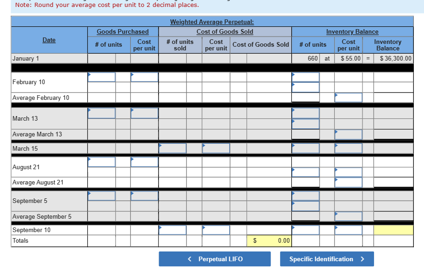Click the Goods Purchased column header
The height and width of the screenshot is (270, 424).
[x=123, y=31]
